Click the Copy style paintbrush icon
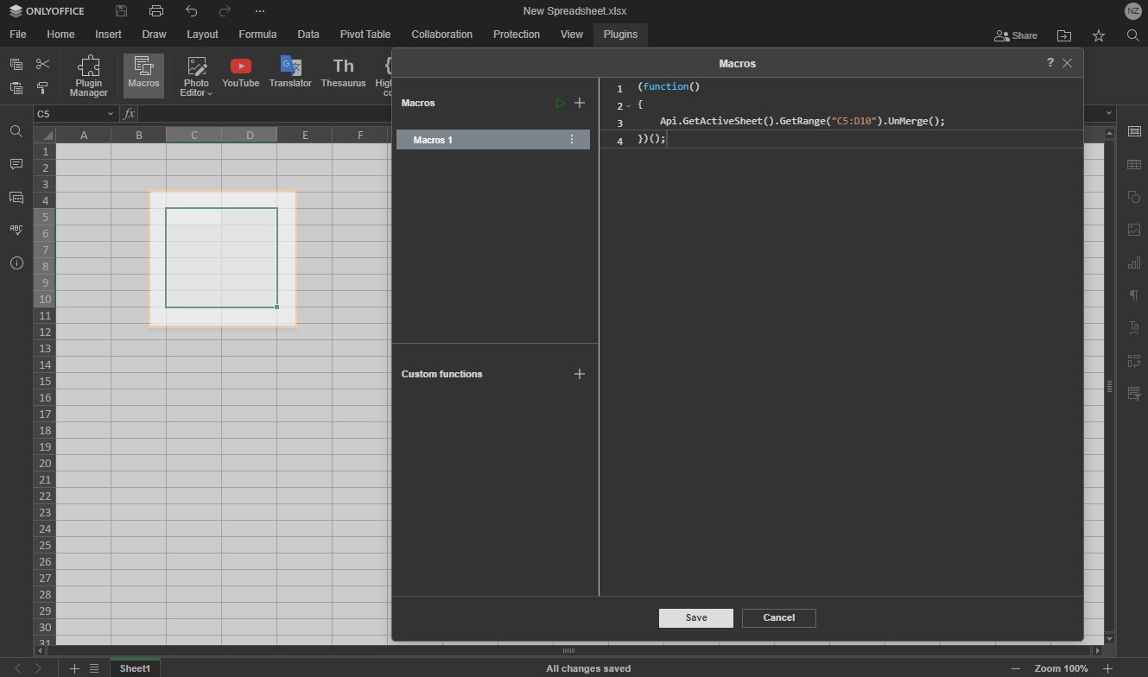Image resolution: width=1148 pixels, height=677 pixels. 42,88
